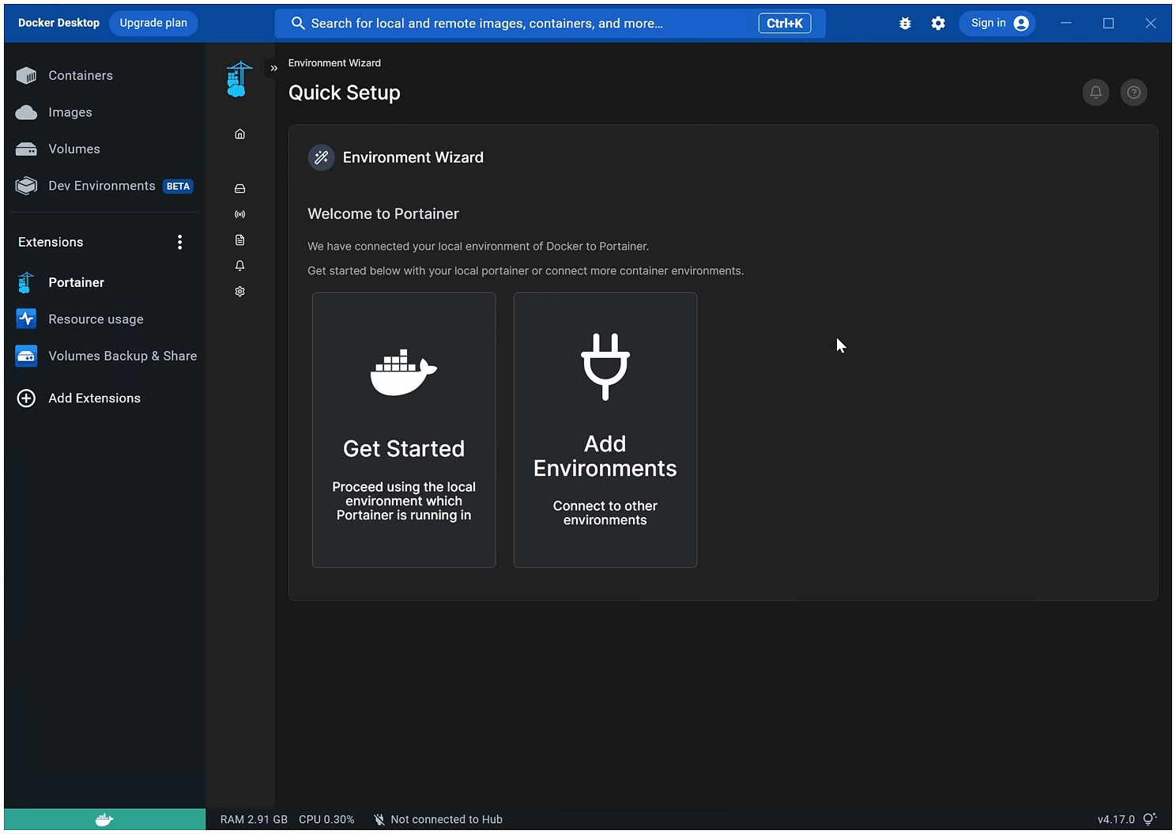
Task: Click the Docker whale status icon at the bottom left
Action: (x=104, y=820)
